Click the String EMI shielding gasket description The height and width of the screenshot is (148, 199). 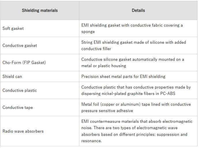134,45
